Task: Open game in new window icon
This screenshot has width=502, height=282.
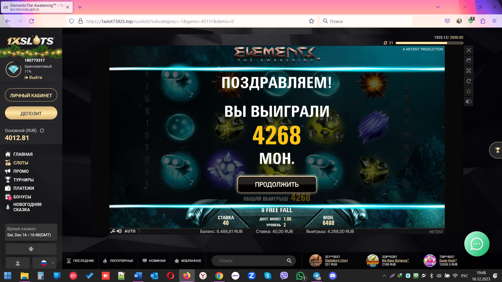Action: (469, 60)
